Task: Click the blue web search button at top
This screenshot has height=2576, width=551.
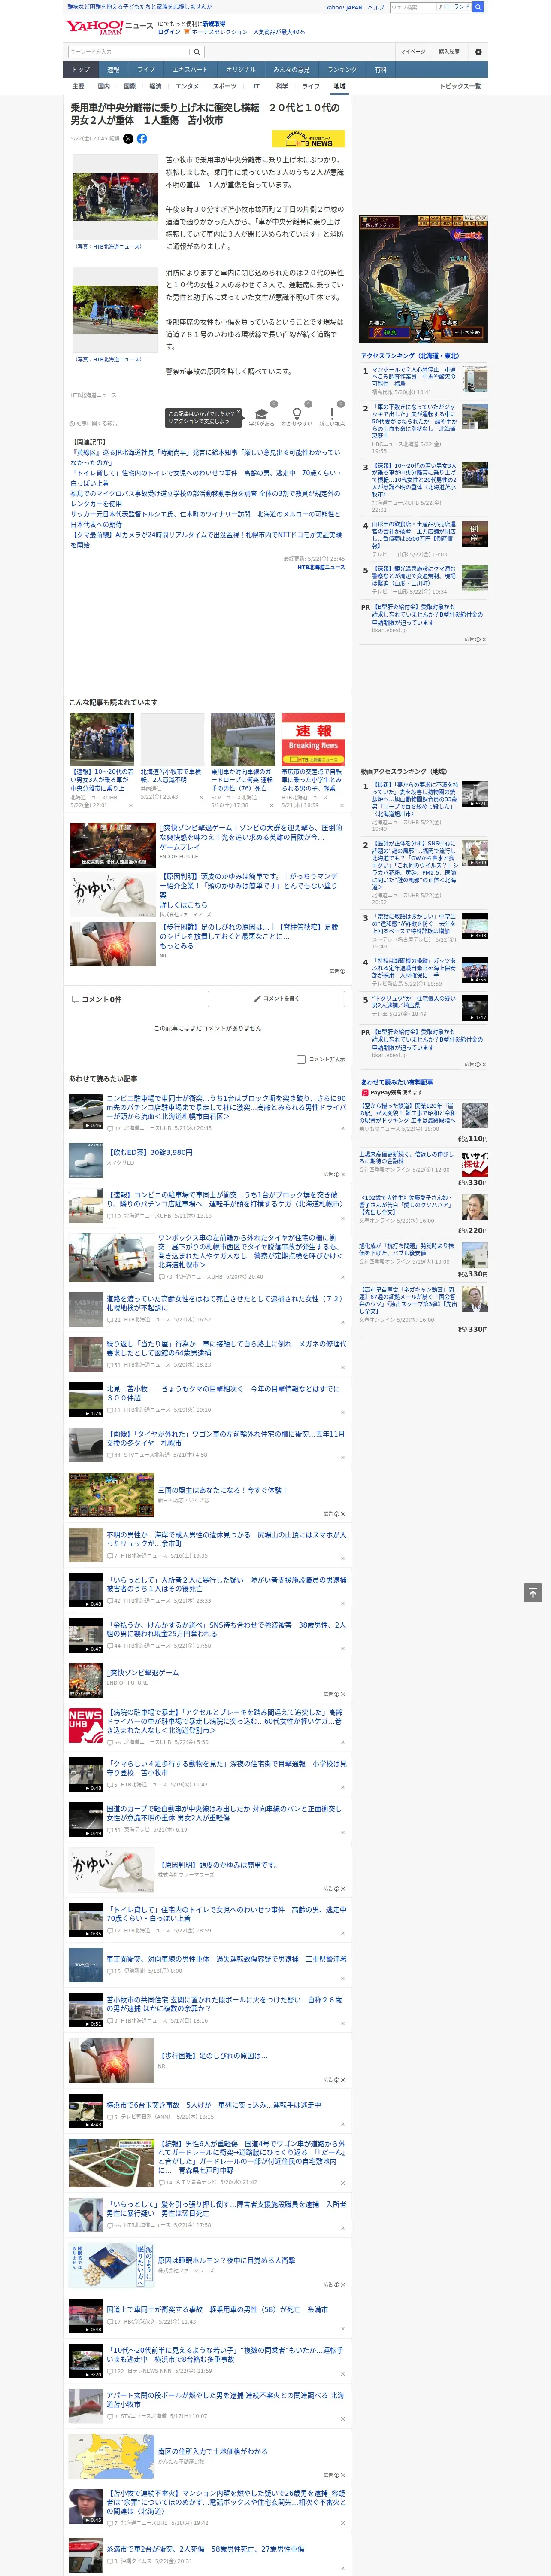Action: 478,7
